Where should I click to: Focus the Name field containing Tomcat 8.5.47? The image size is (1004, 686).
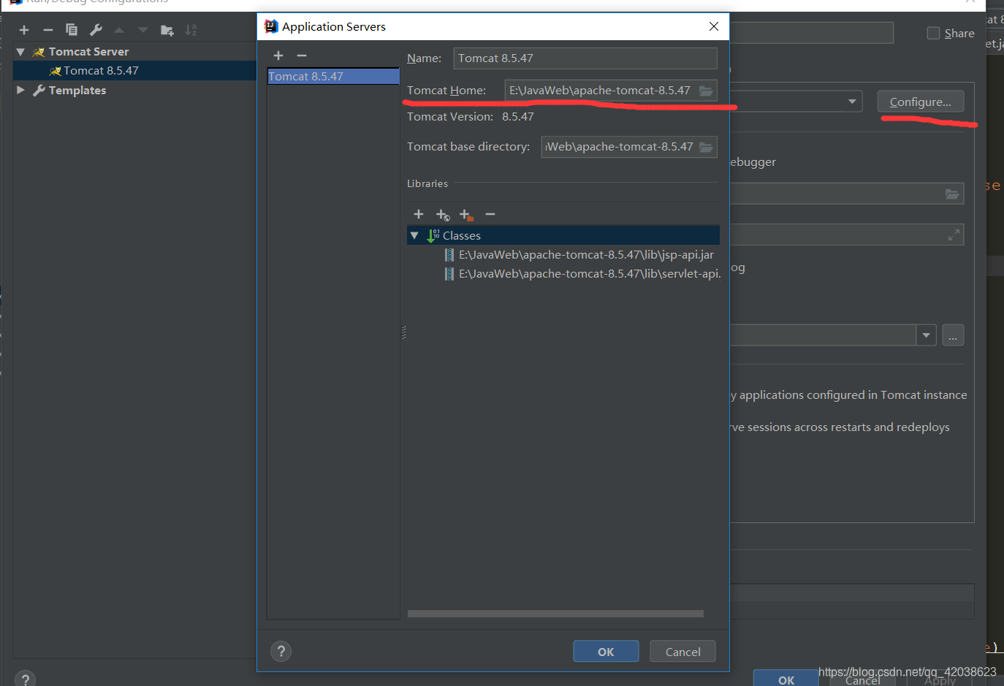coord(585,58)
